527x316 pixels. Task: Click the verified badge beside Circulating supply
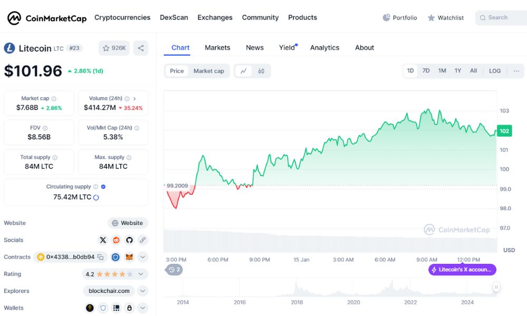tap(103, 187)
